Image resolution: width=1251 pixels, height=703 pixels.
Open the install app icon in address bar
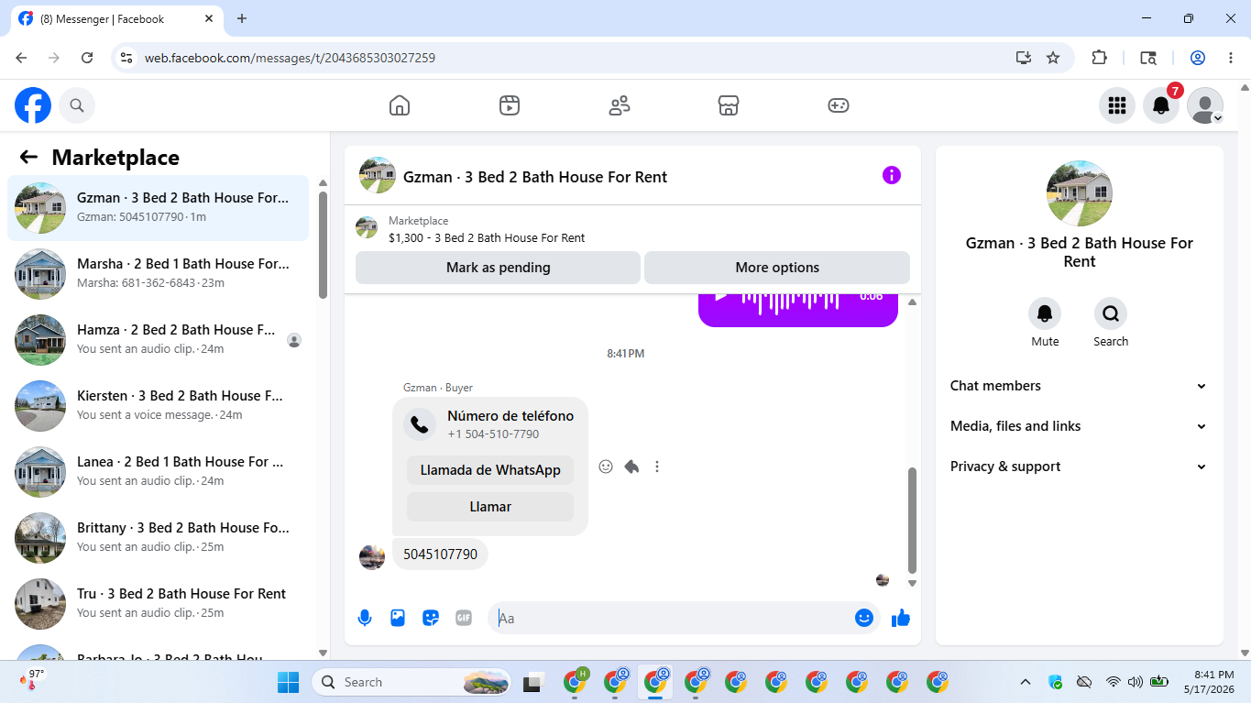[1024, 58]
